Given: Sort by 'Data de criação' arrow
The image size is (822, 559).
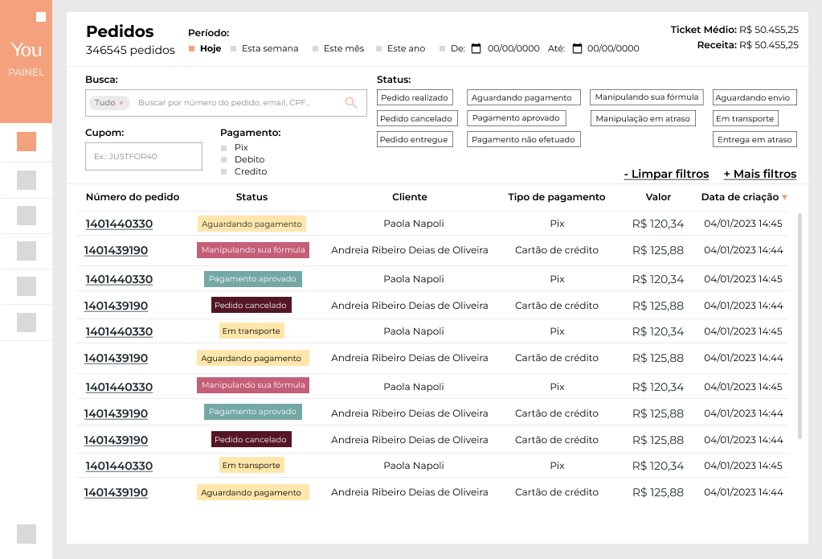Looking at the screenshot, I should point(784,197).
